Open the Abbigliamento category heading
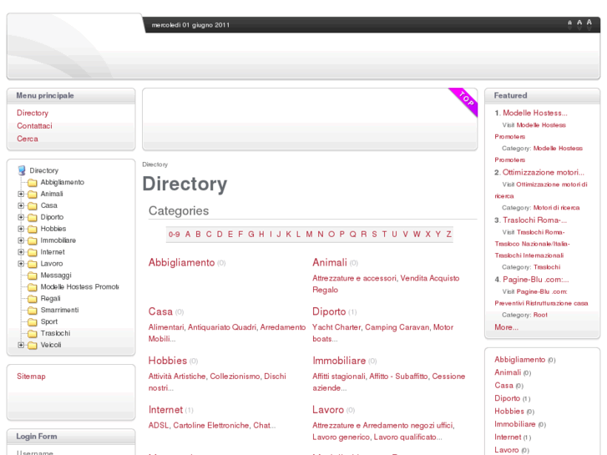 pos(181,263)
